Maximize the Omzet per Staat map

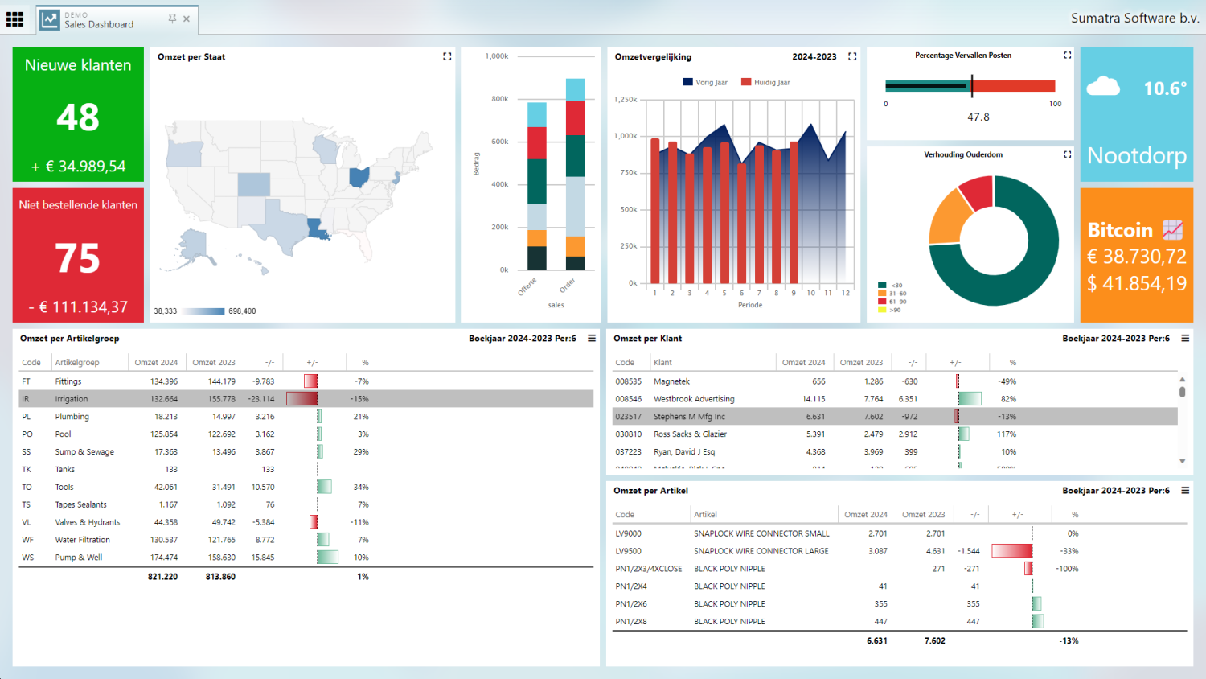coord(447,56)
